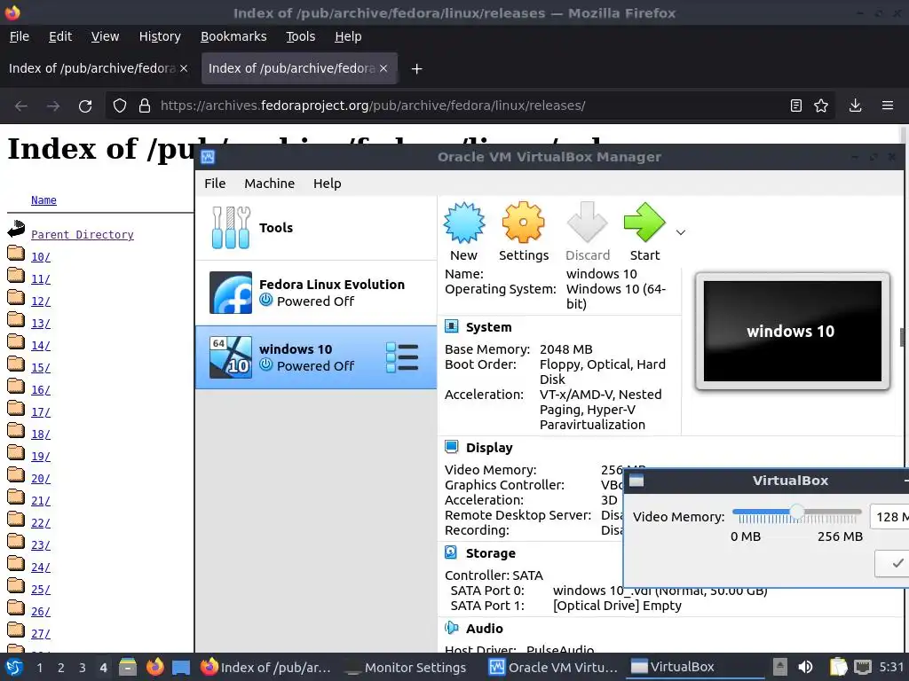Select the Tools entry in VirtualBox sidebar
This screenshot has height=681, width=909.
(x=316, y=228)
